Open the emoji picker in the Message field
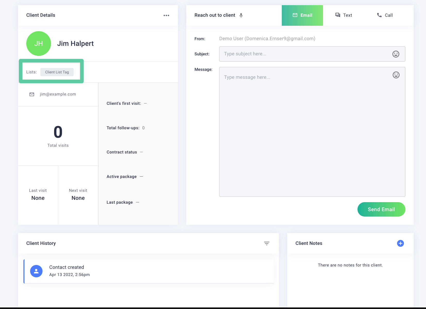426x309 pixels. (396, 75)
